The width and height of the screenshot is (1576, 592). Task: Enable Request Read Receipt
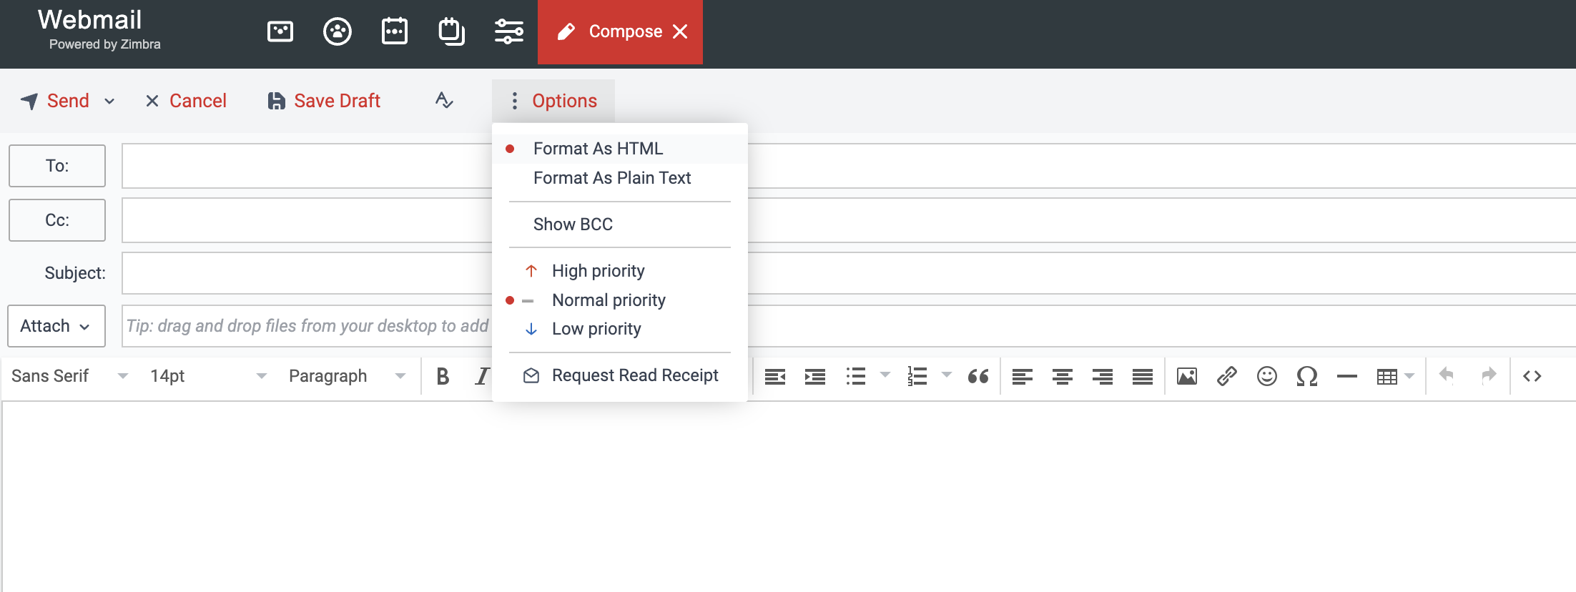(620, 375)
